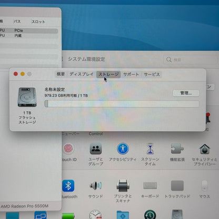Open the Battery icon in bottom row
219x219 pixels.
point(68,216)
